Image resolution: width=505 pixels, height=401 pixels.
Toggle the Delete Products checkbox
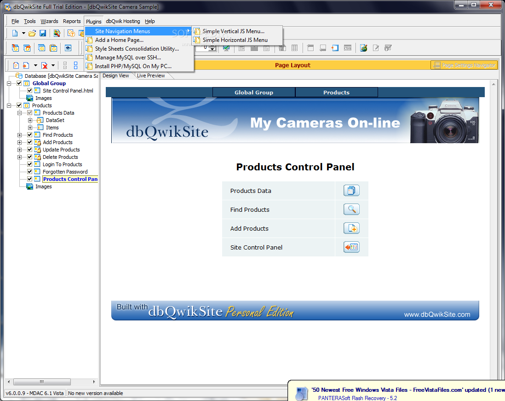coord(29,157)
